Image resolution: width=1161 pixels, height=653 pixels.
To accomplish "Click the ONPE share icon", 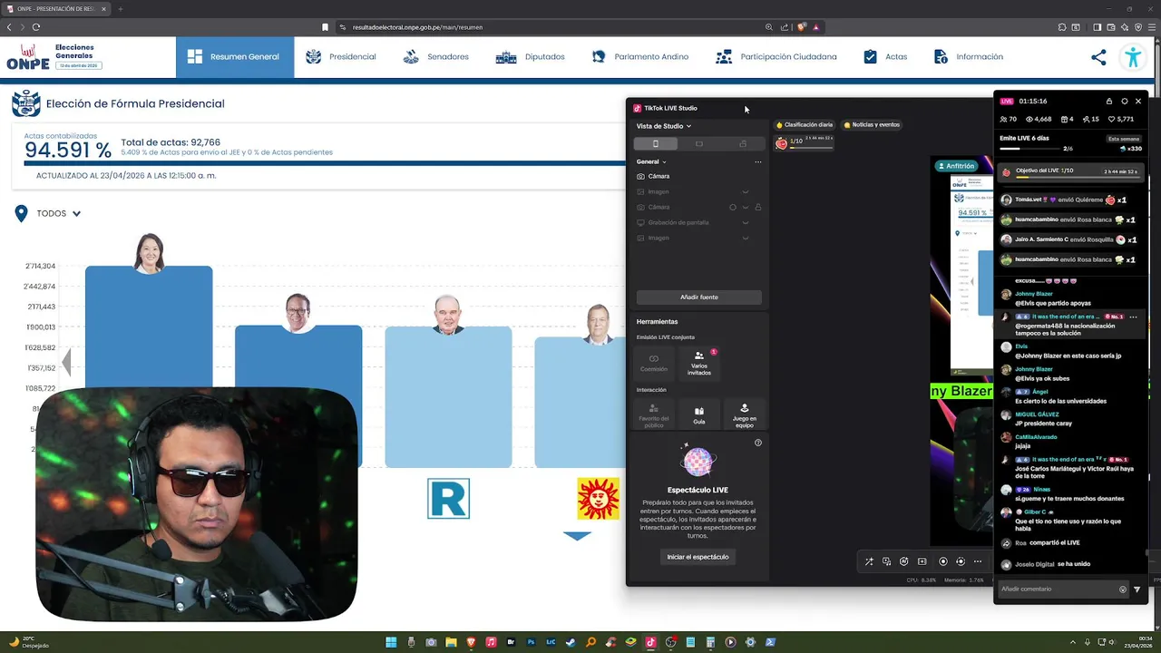I will pos(1098,57).
